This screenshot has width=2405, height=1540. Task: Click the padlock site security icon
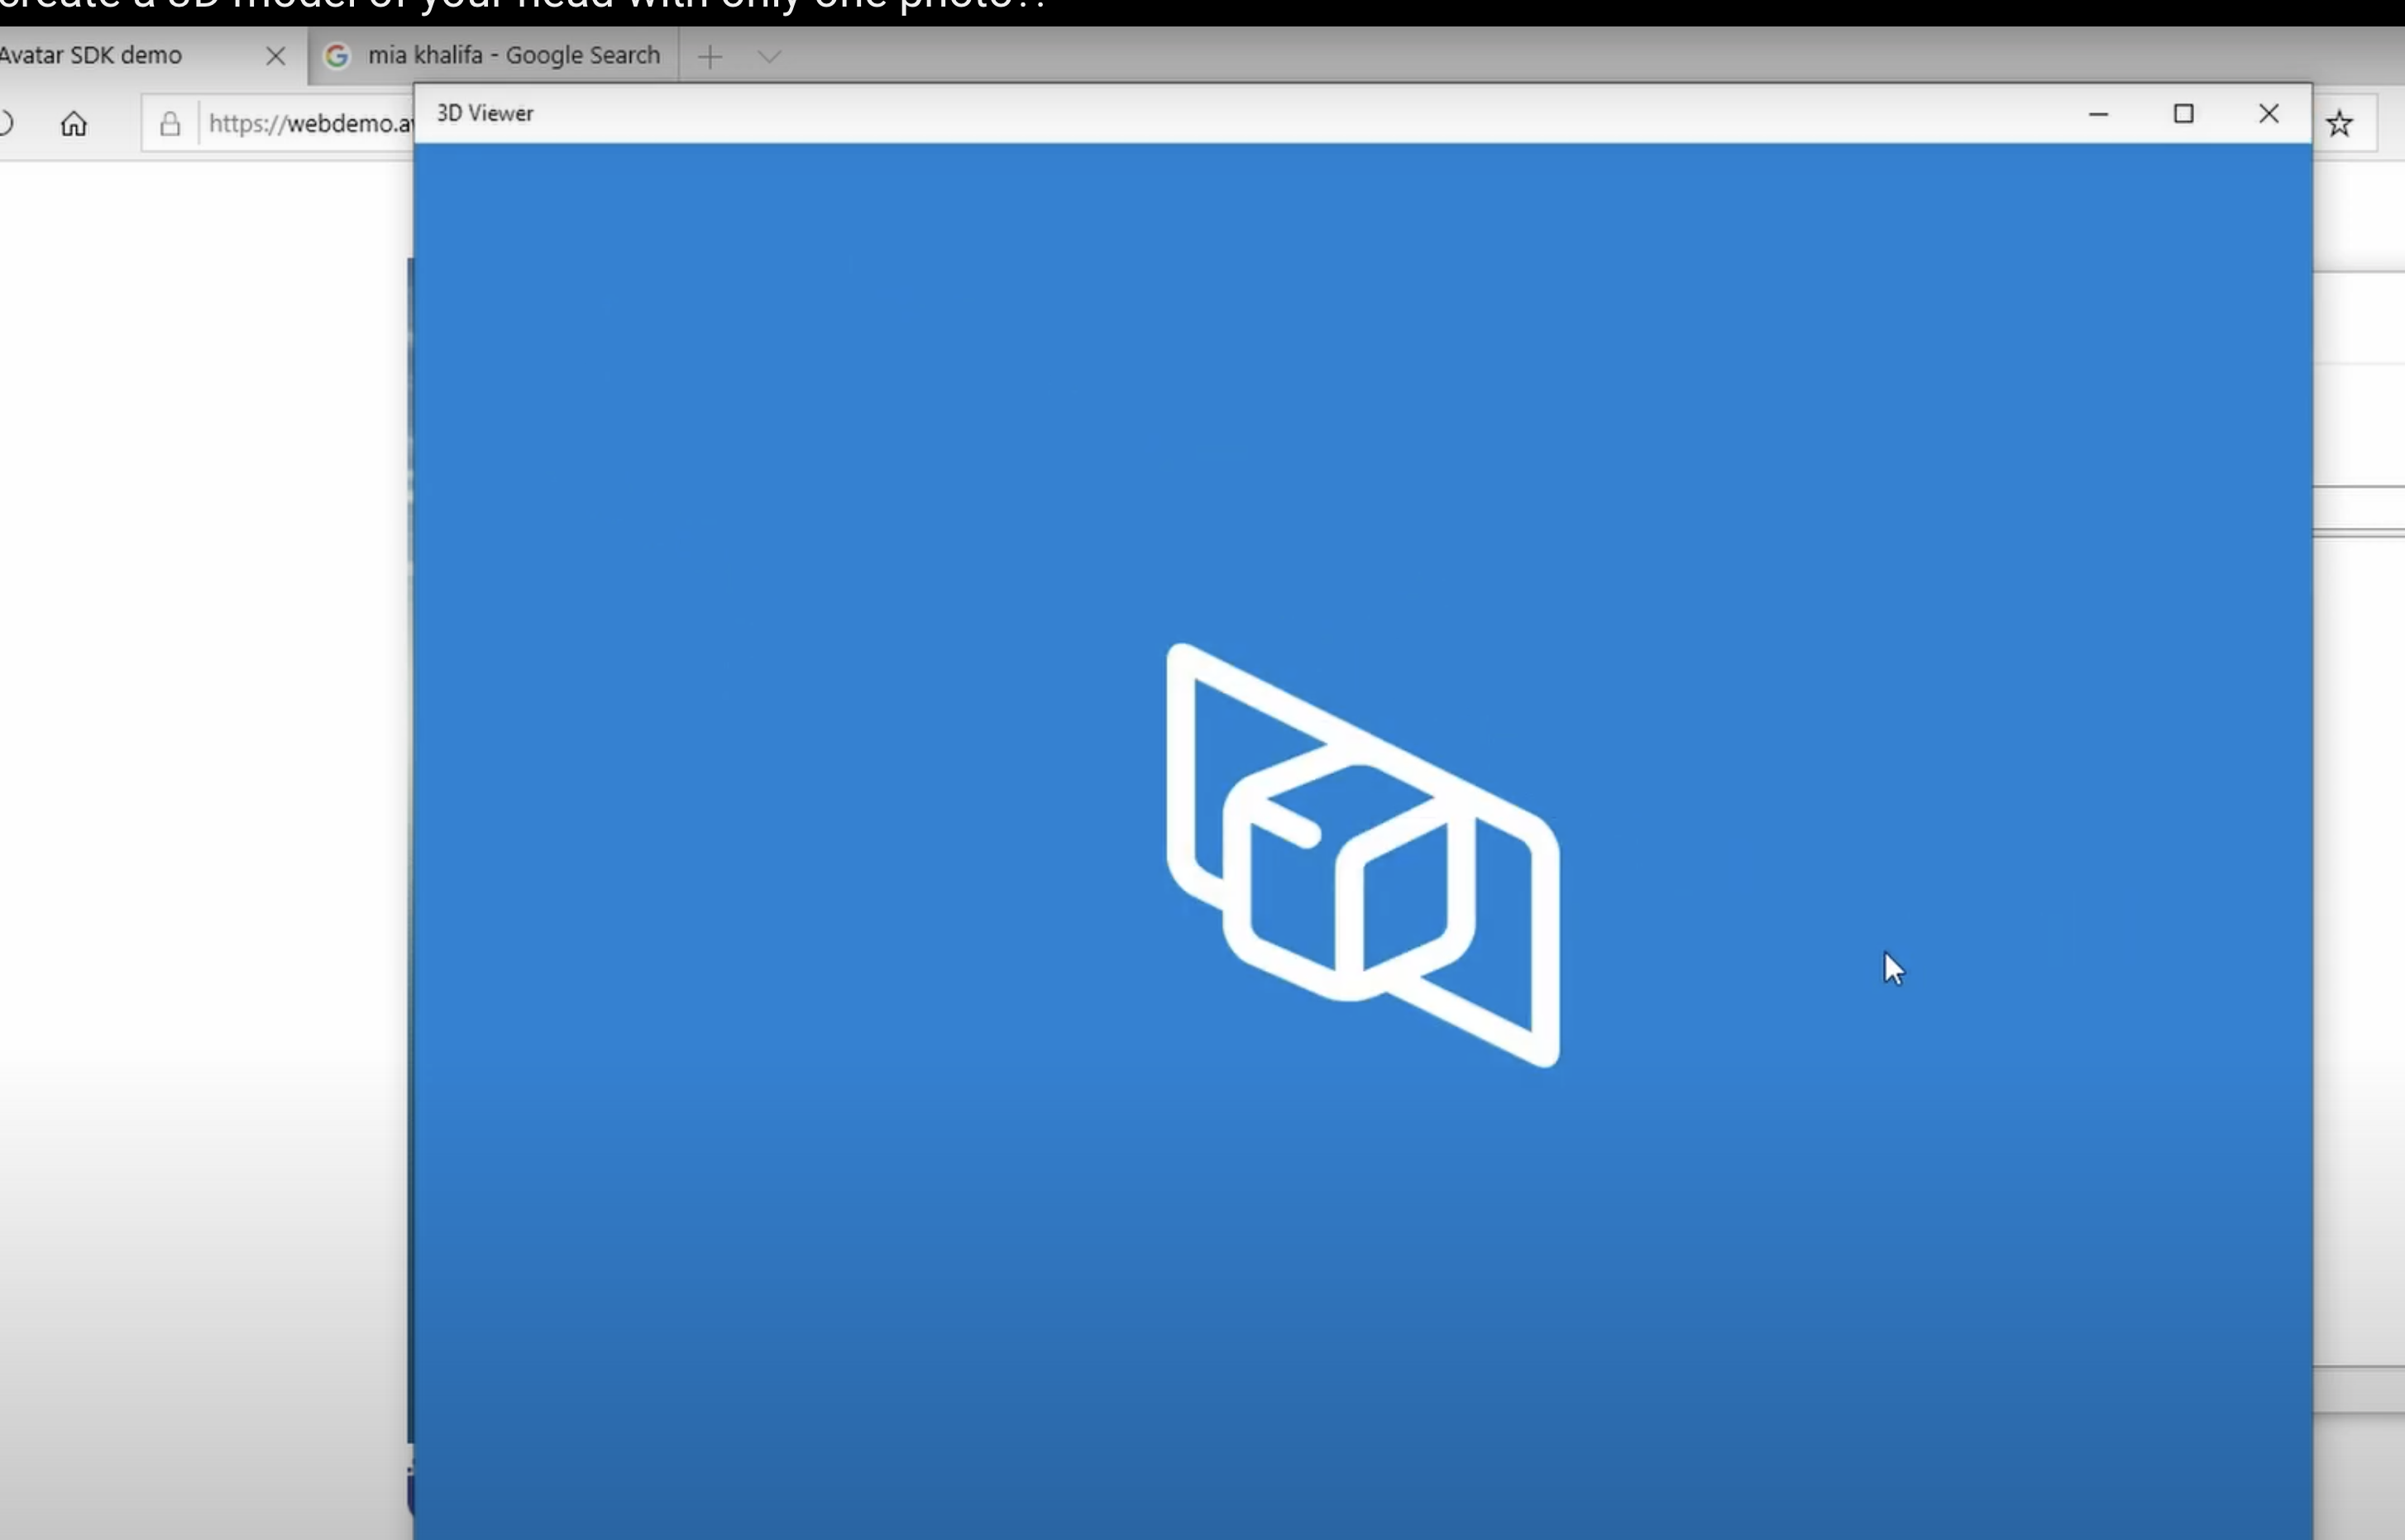(x=170, y=124)
